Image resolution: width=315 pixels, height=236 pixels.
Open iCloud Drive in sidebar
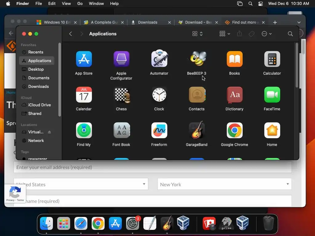pos(39,105)
